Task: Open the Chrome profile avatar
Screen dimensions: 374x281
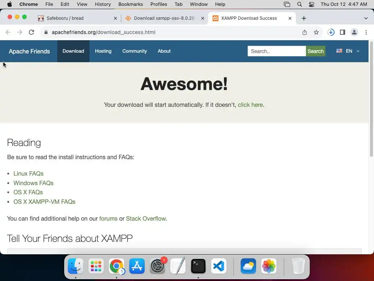Action: pyautogui.click(x=354, y=32)
